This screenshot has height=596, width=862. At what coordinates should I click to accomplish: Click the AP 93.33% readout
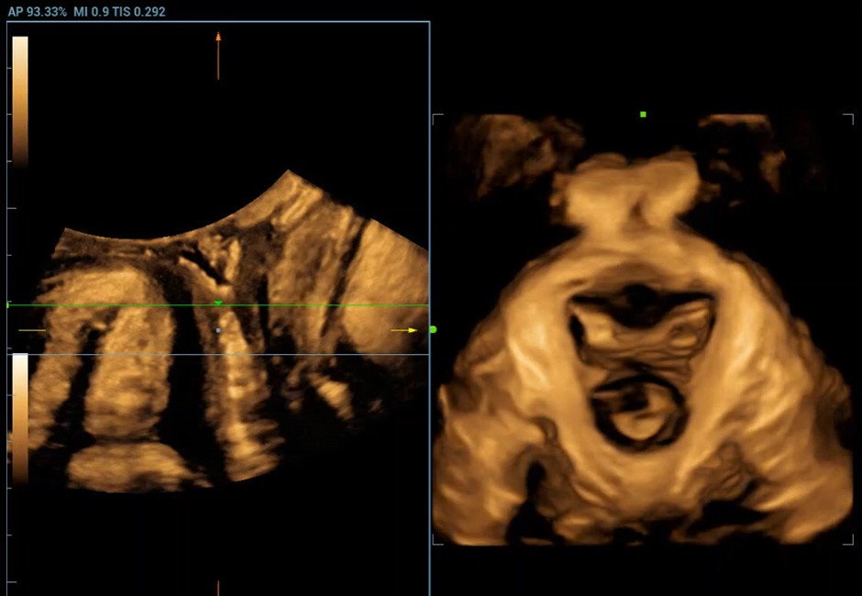point(33,12)
